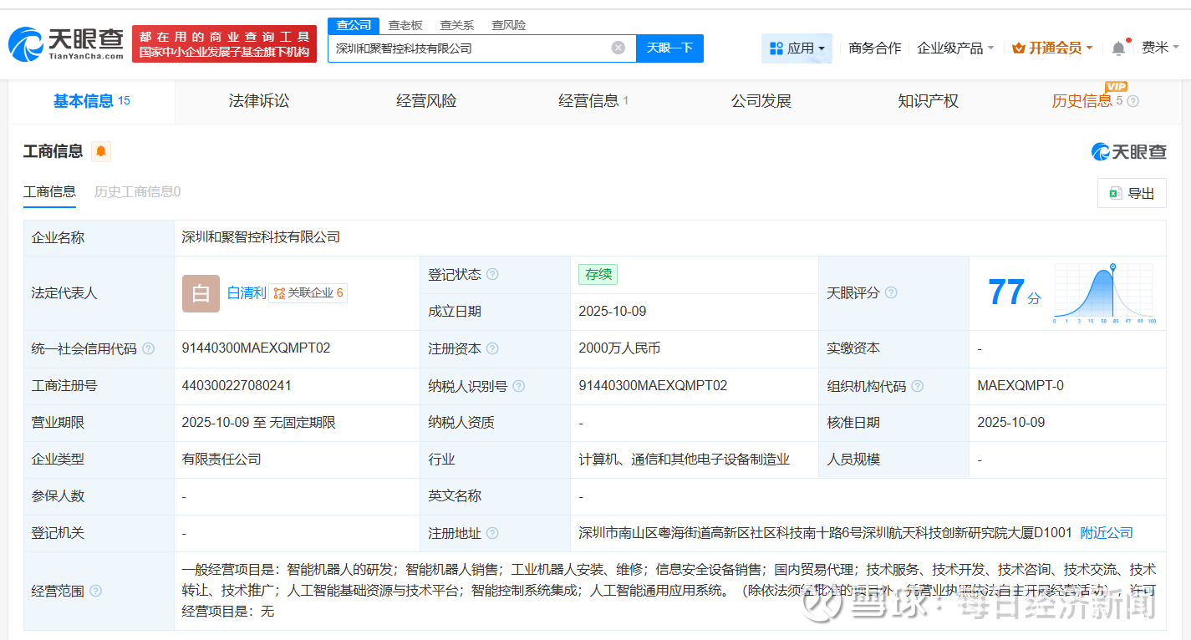Image resolution: width=1191 pixels, height=640 pixels.
Task: Click the 导出 export button
Action: pyautogui.click(x=1132, y=193)
